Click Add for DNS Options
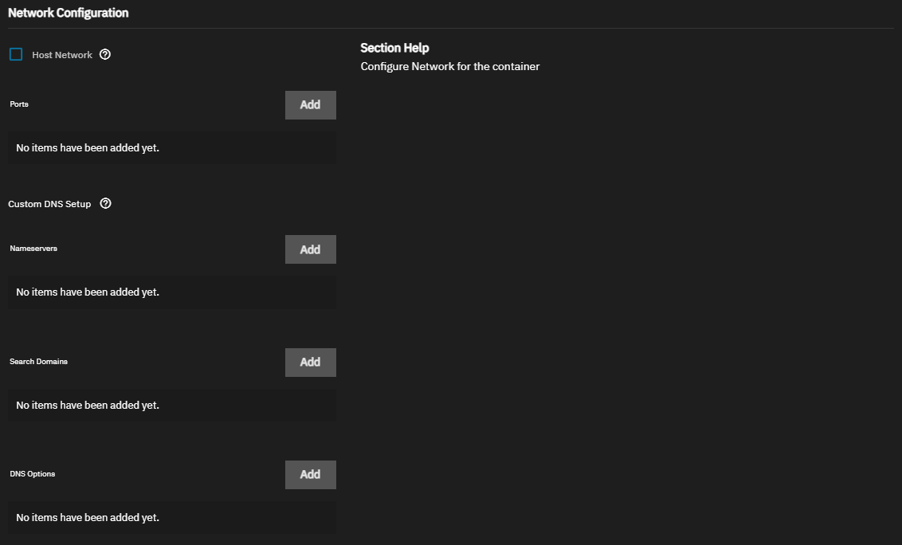The height and width of the screenshot is (545, 902). (310, 475)
